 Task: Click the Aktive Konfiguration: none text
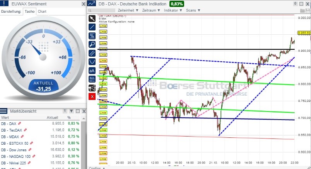[x=117, y=22]
